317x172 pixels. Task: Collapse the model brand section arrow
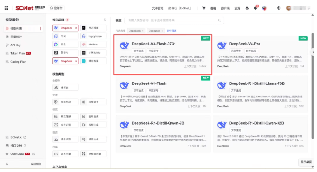(105, 20)
